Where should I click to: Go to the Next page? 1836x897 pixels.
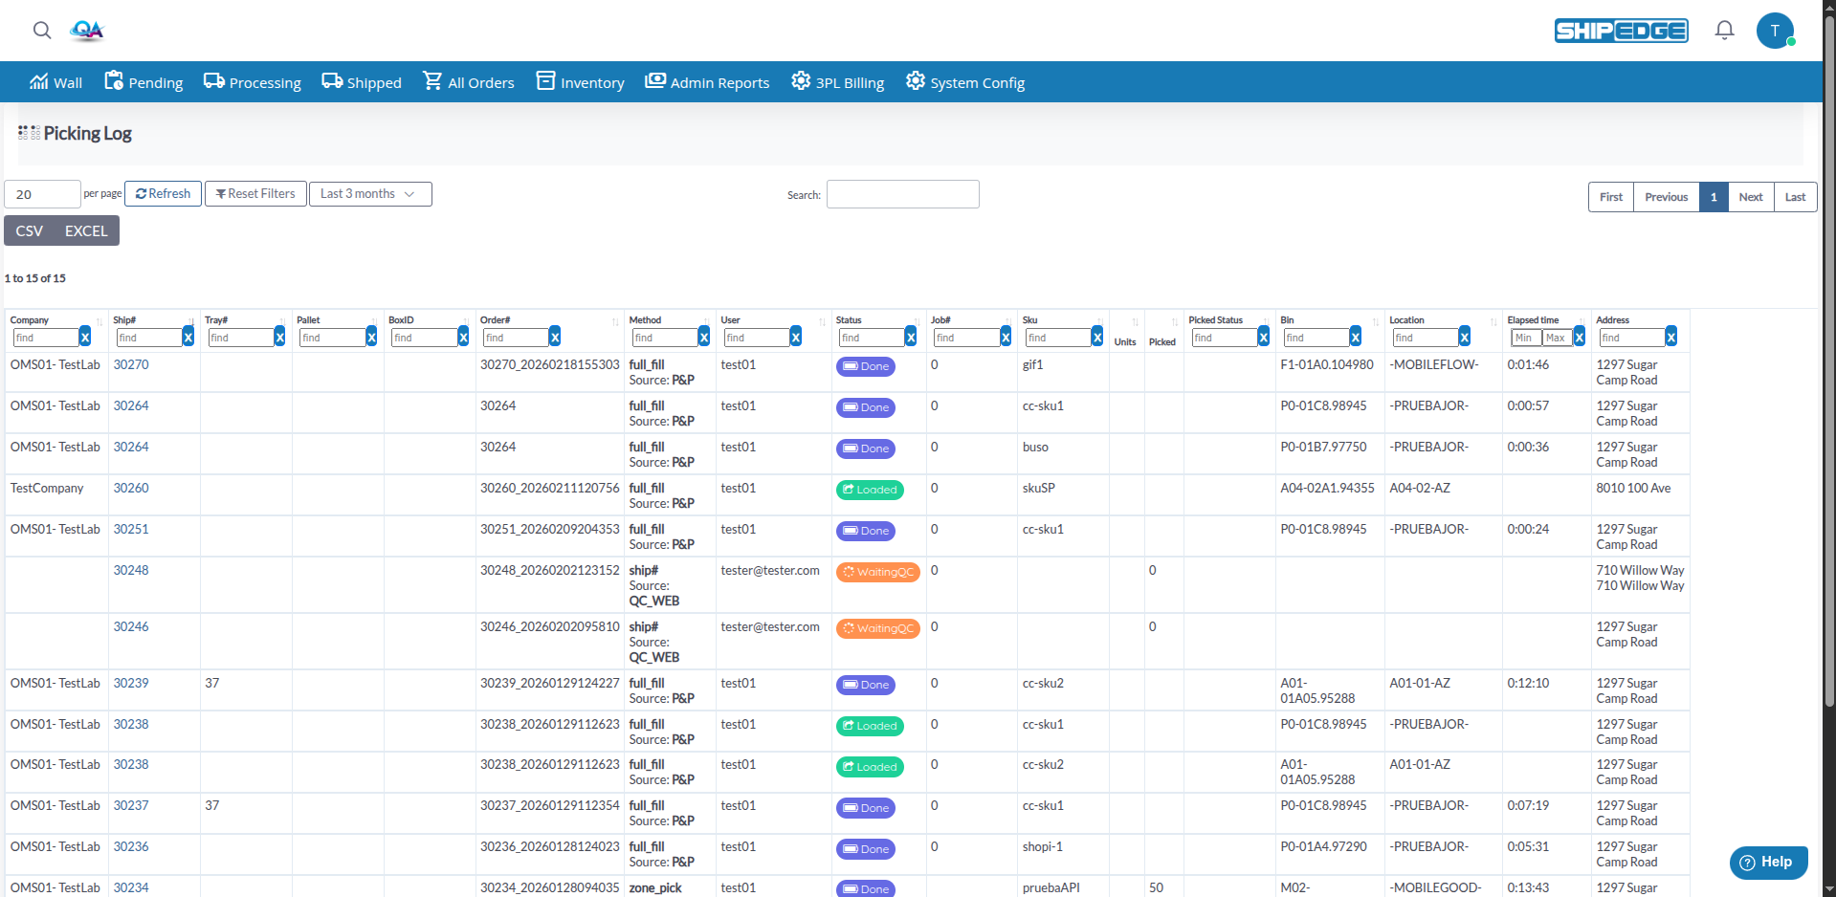[1751, 197]
